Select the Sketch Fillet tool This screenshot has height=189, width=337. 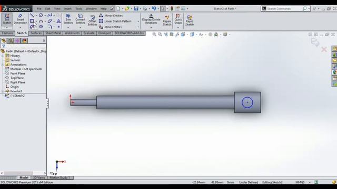click(49, 27)
